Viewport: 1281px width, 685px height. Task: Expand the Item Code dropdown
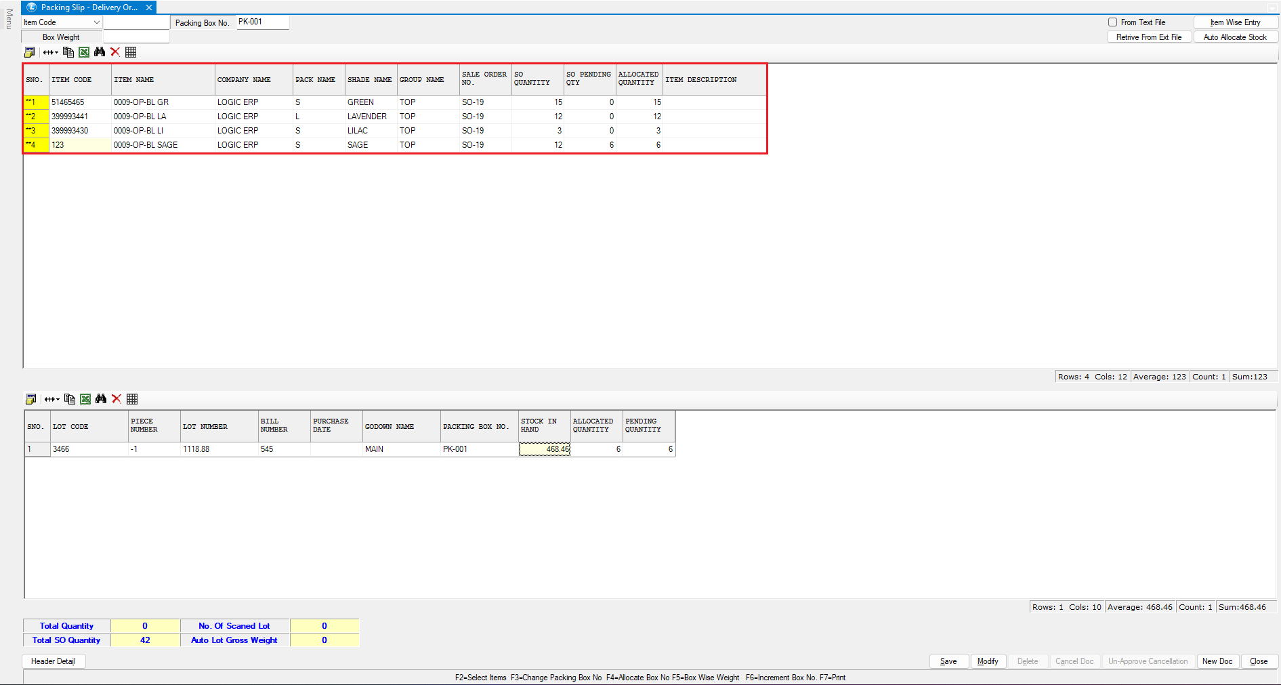pyautogui.click(x=96, y=22)
